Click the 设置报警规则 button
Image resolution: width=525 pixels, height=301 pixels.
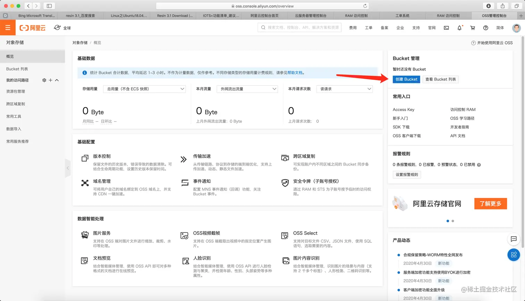407,175
